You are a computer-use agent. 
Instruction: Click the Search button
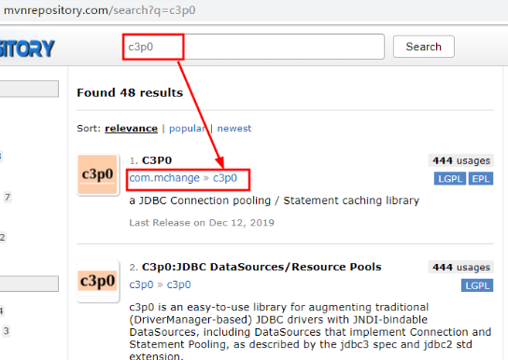pyautogui.click(x=424, y=47)
